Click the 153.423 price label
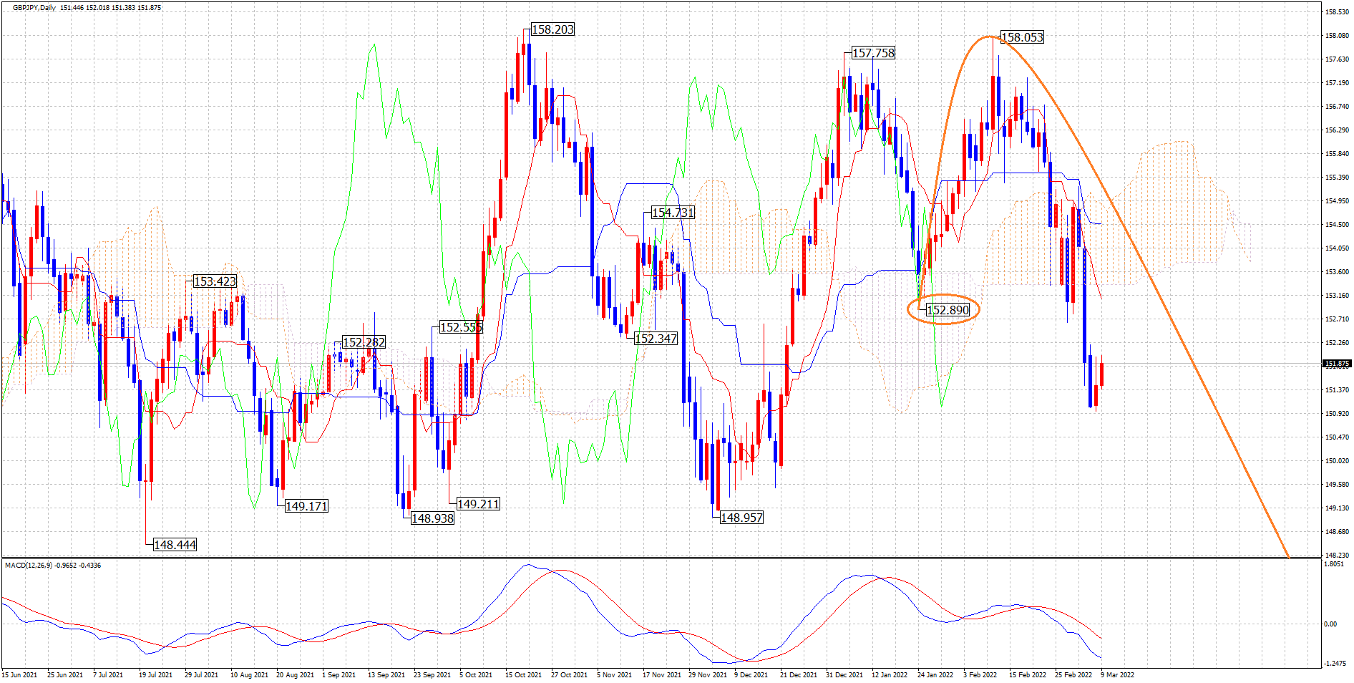Screen dimensions: 1354x683 pyautogui.click(x=215, y=281)
